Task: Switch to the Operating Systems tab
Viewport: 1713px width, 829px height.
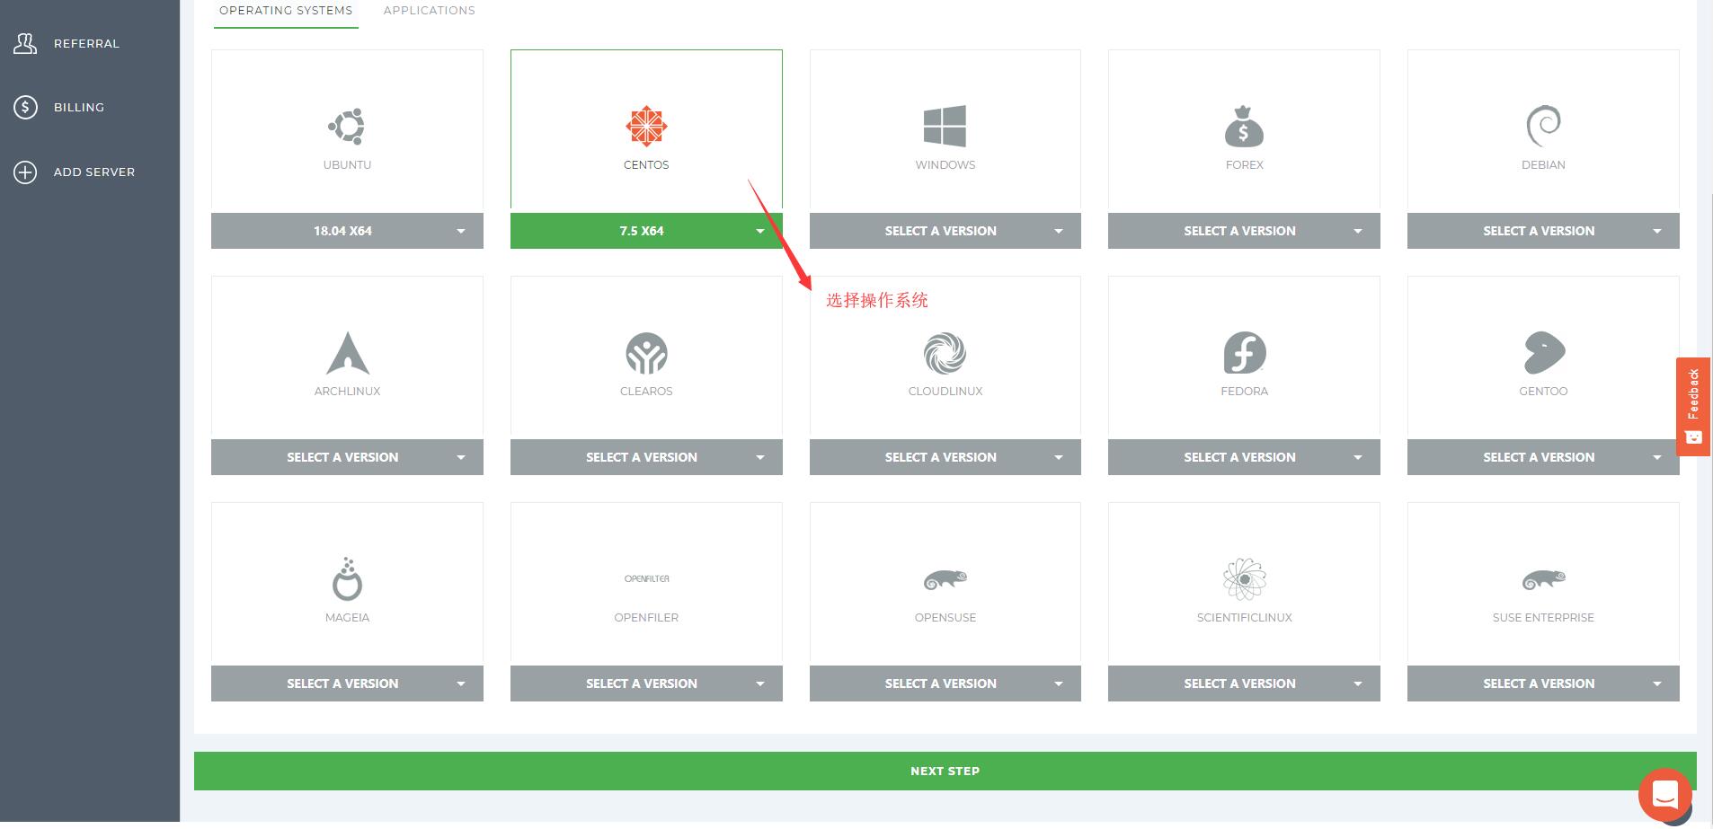Action: tap(286, 11)
